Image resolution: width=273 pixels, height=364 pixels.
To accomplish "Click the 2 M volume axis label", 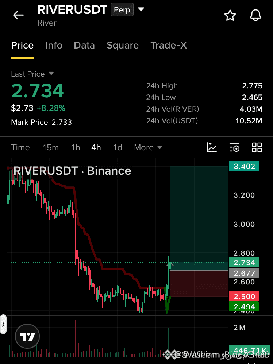I will point(239,328).
